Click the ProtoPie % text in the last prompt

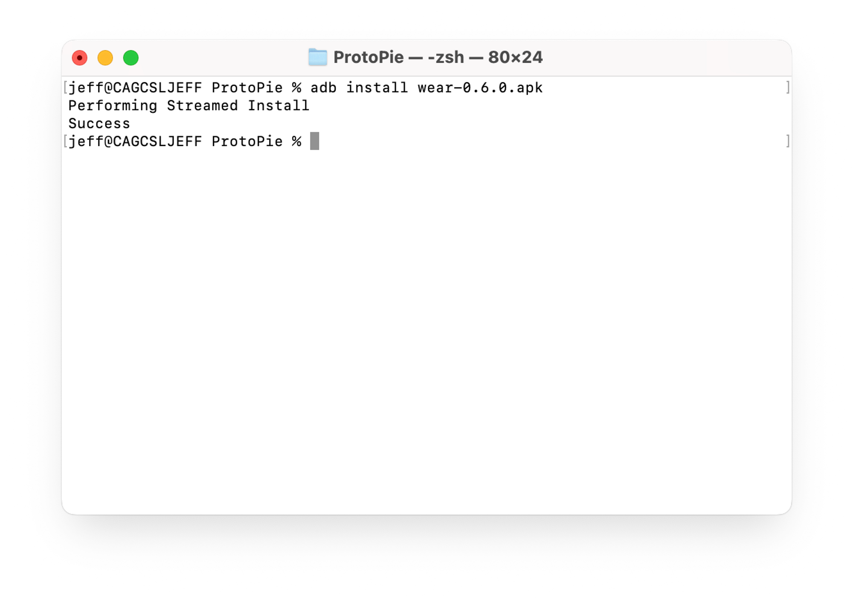pyautogui.click(x=256, y=141)
